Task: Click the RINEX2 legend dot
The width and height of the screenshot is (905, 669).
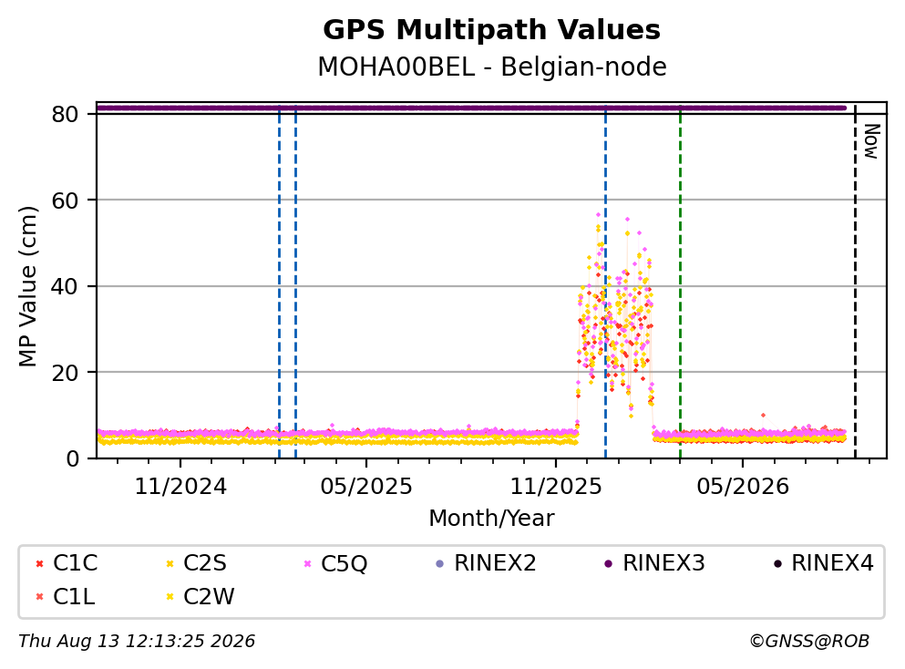Action: pos(440,564)
